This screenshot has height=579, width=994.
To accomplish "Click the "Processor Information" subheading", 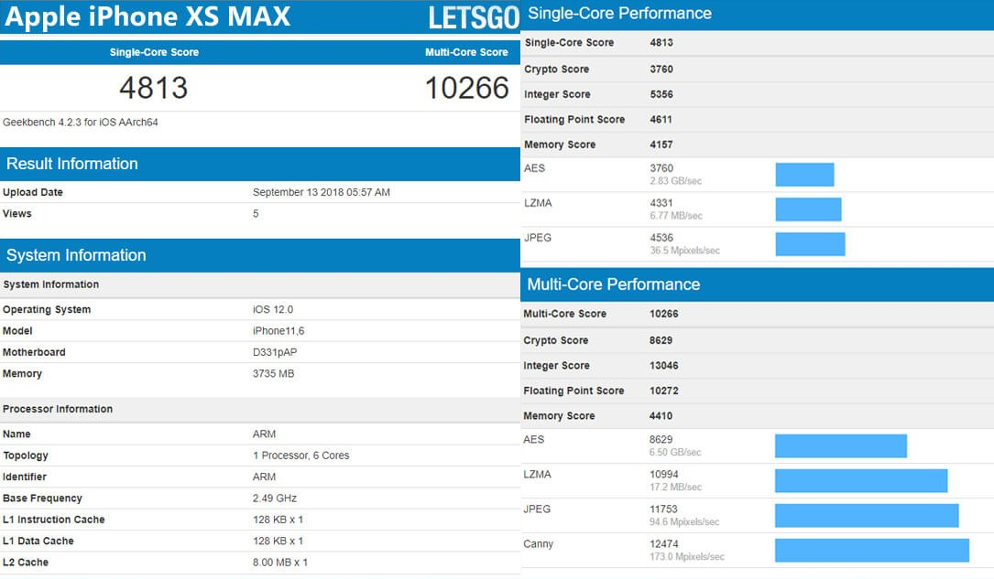I will pyautogui.click(x=58, y=410).
